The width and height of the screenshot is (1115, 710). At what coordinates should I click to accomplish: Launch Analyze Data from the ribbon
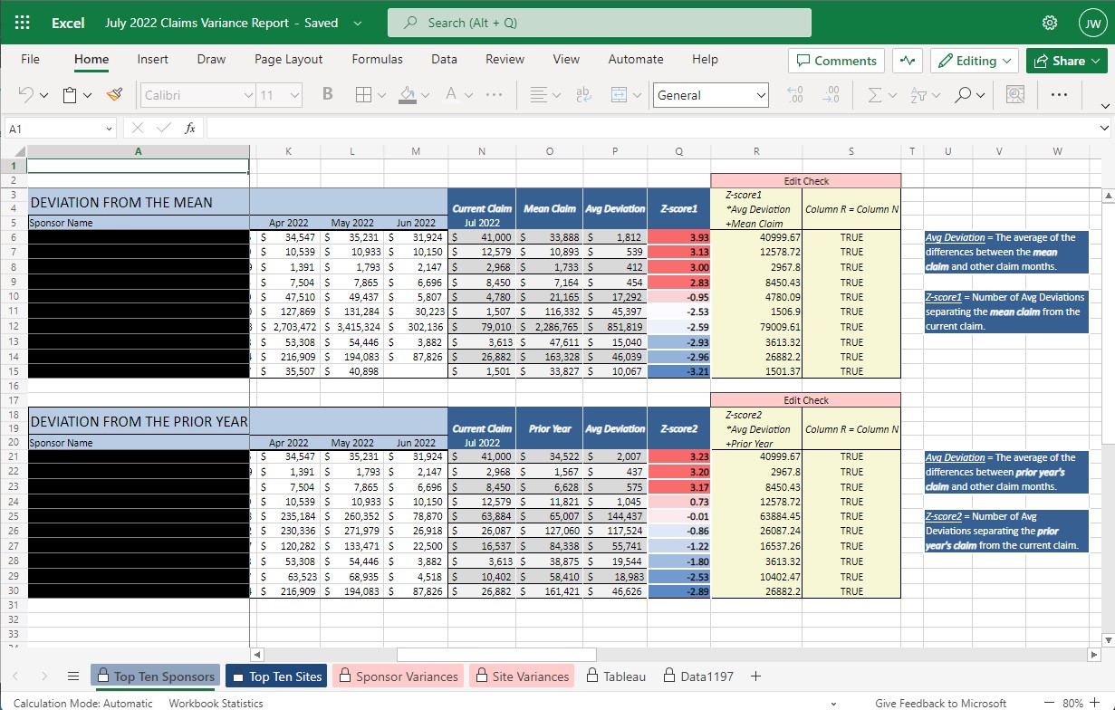(x=1014, y=94)
